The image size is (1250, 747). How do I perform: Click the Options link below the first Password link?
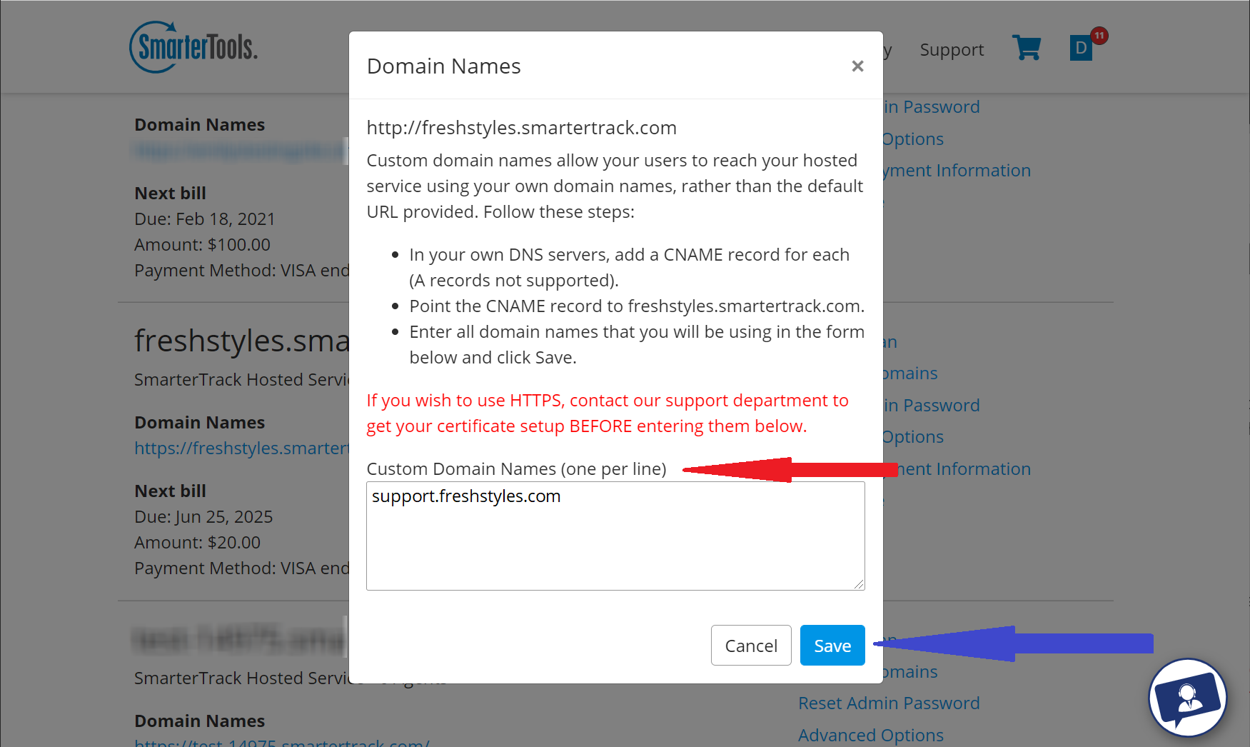point(913,139)
